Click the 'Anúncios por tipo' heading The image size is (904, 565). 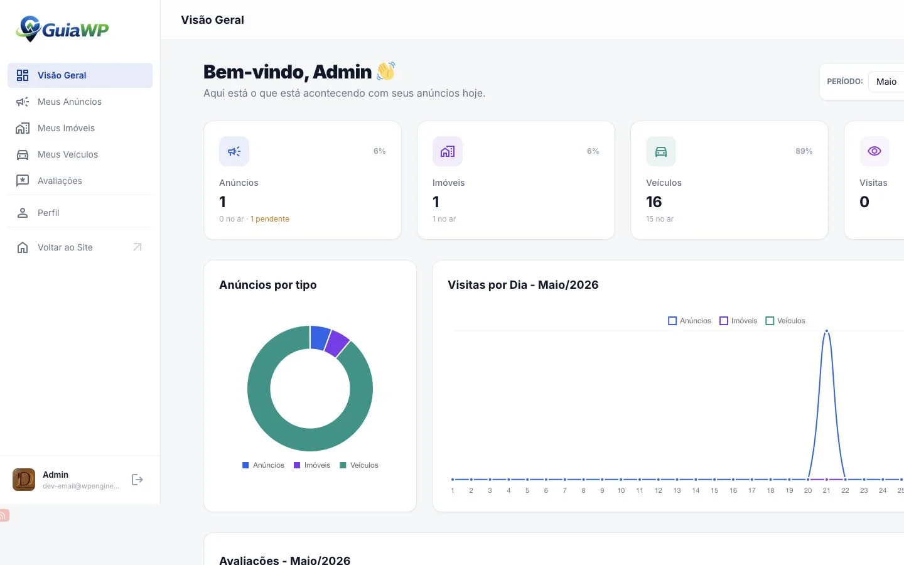click(268, 285)
